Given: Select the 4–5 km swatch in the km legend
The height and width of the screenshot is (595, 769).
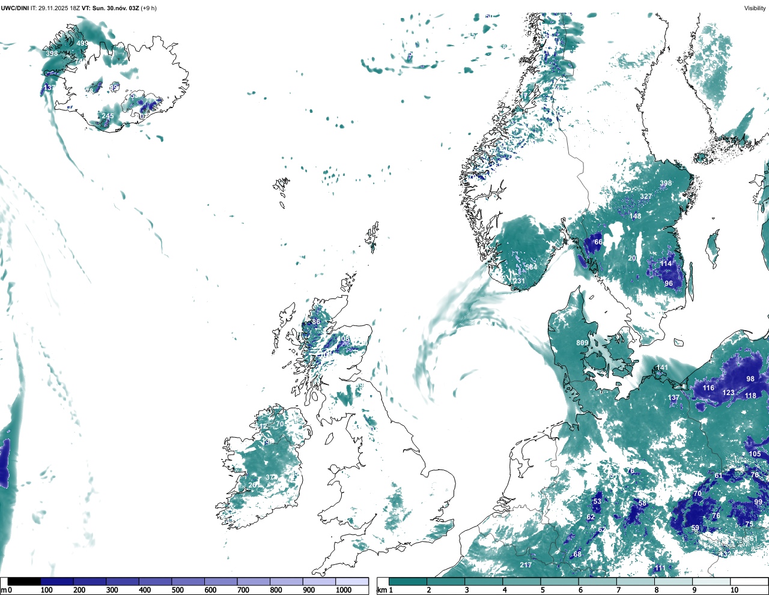Looking at the screenshot, I should click(x=522, y=581).
